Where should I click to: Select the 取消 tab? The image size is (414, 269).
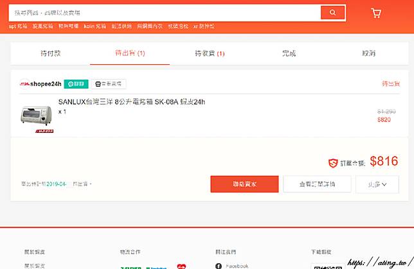(x=368, y=53)
